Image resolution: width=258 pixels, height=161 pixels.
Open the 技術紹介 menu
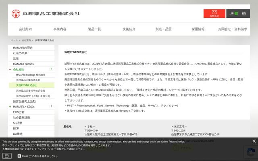(129, 29)
